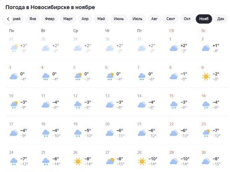Select the Март month tab

click(68, 19)
